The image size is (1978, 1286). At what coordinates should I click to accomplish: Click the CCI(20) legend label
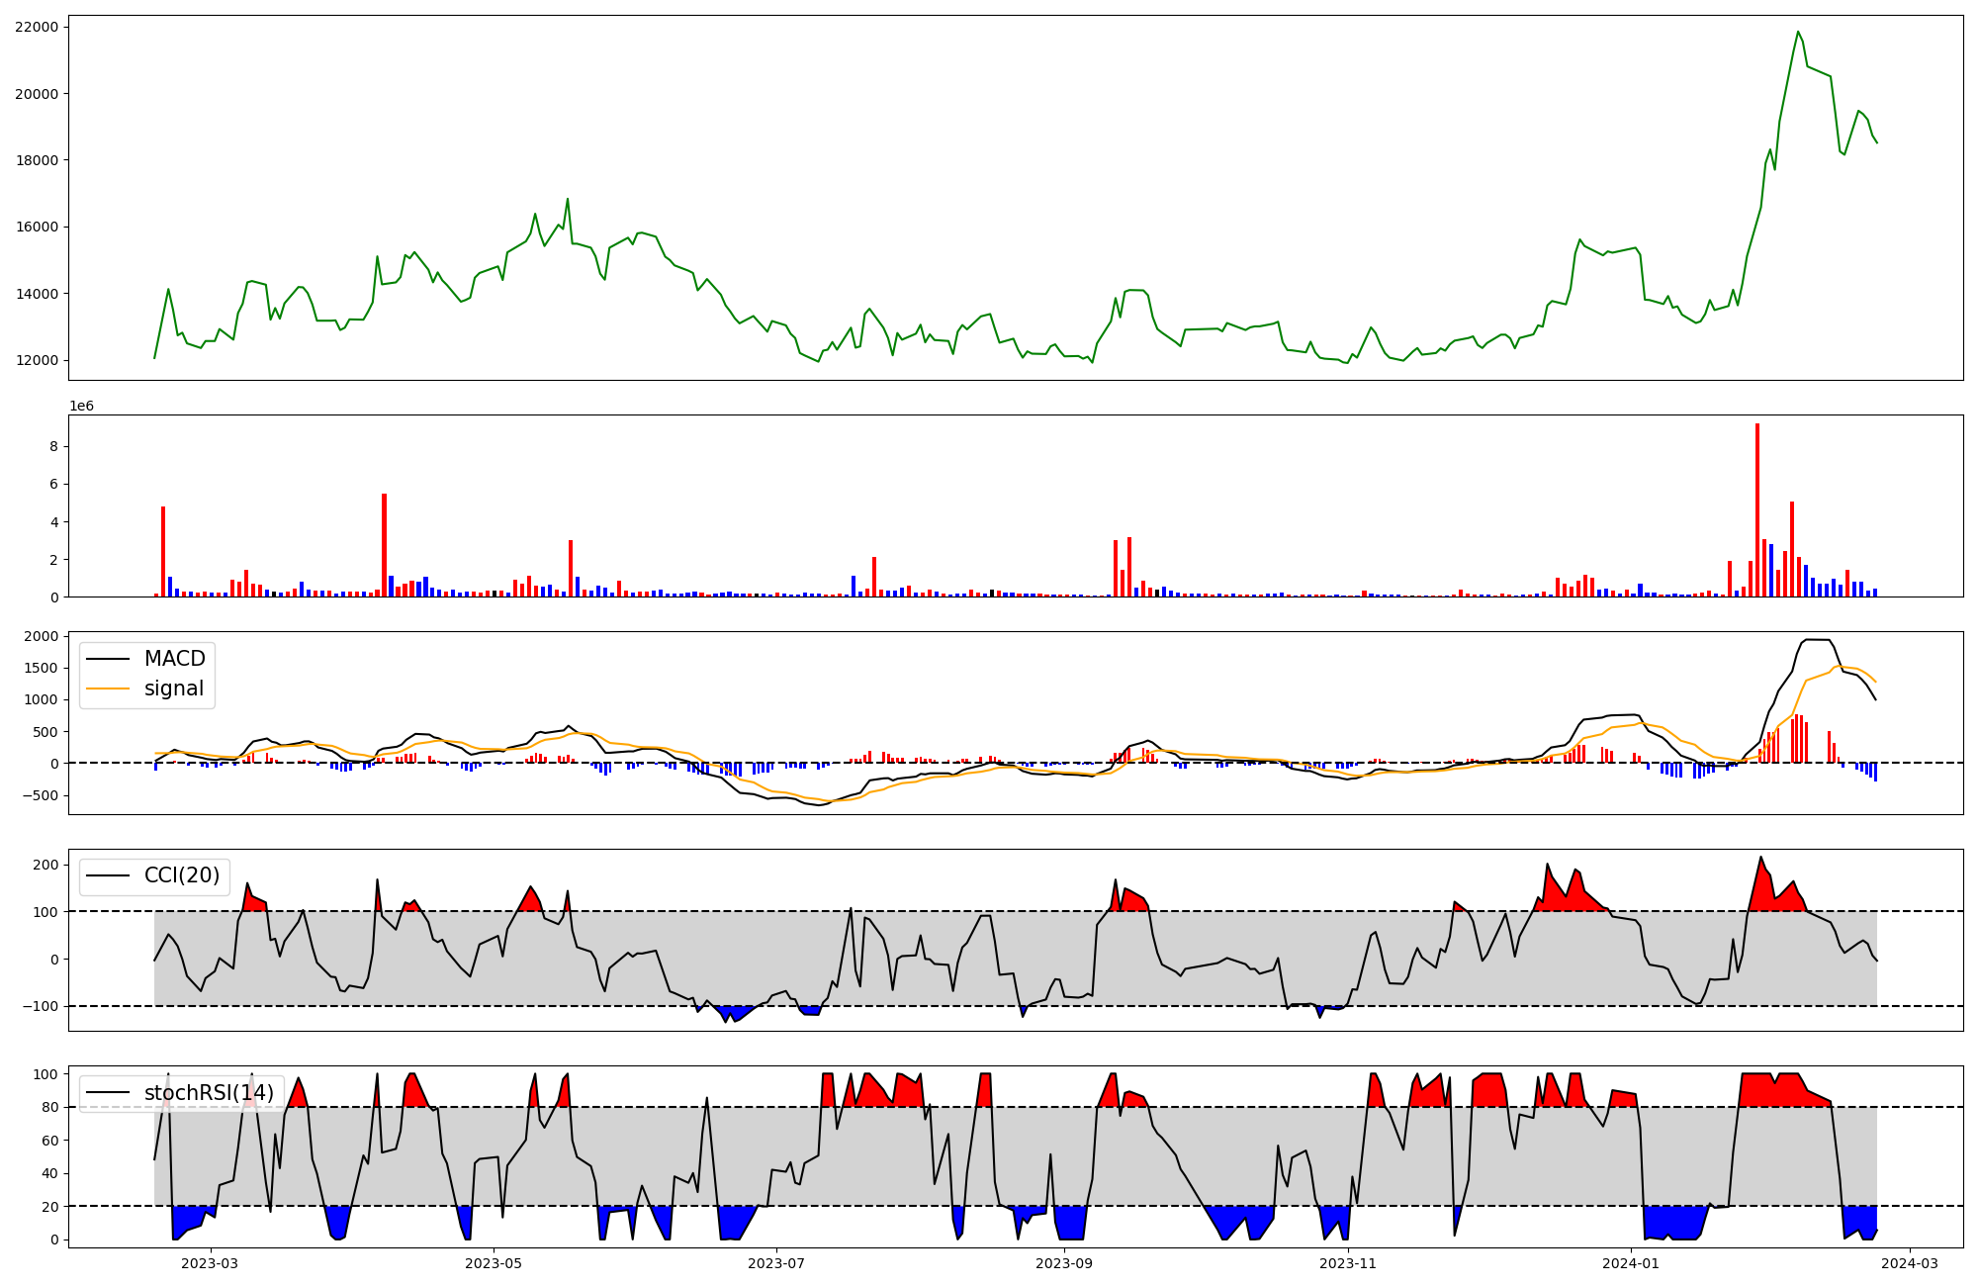click(x=182, y=875)
